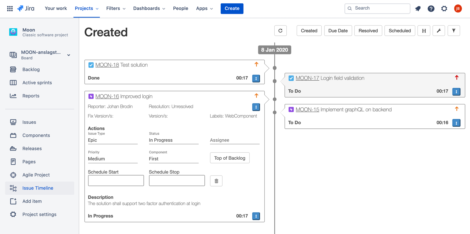
Task: Click the MOON-16 epic type icon
Action: pos(91,96)
